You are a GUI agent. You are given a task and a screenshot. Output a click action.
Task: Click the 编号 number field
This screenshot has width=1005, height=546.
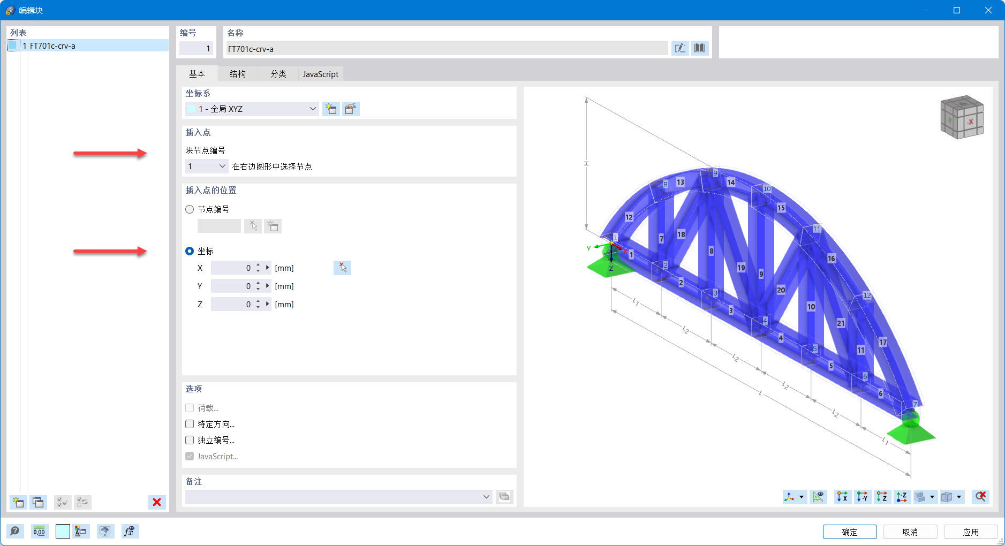tap(196, 49)
